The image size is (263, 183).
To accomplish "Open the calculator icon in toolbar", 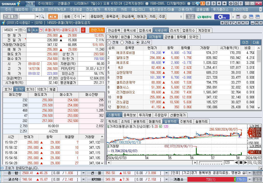I will 238,17.
